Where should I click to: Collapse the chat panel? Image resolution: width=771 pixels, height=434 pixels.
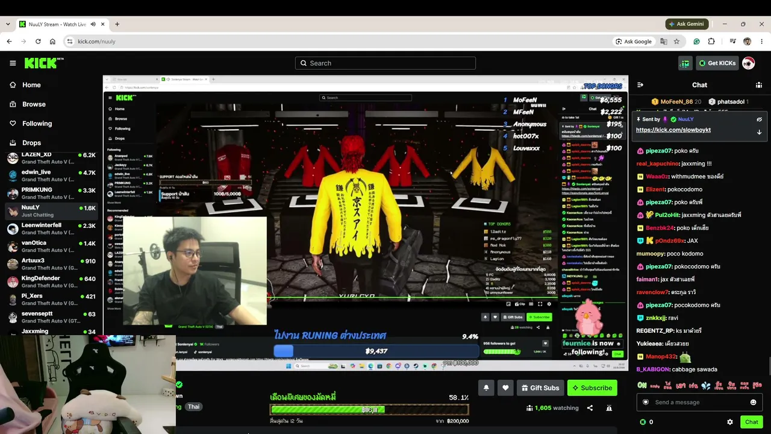(640, 85)
